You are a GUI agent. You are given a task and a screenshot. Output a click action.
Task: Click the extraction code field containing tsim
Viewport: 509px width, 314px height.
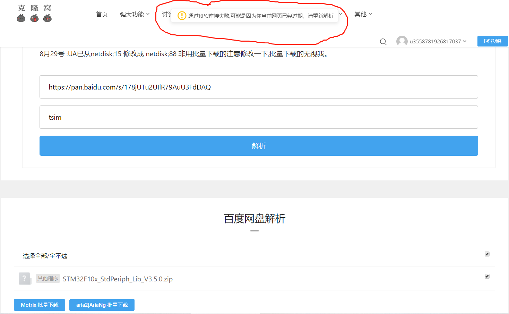259,117
